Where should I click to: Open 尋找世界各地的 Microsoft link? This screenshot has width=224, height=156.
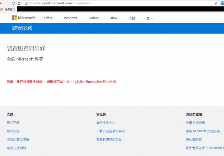pyautogui.click(x=205, y=148)
